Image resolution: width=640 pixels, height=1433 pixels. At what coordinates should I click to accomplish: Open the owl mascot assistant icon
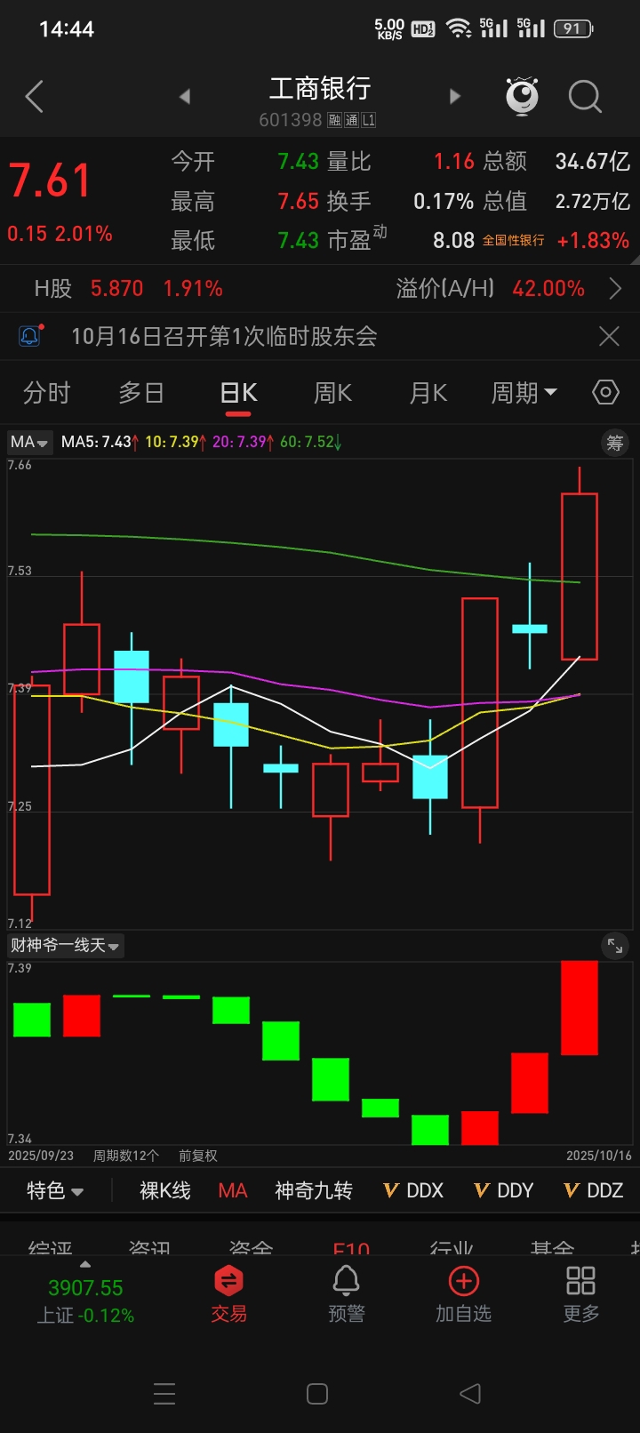pos(523,96)
